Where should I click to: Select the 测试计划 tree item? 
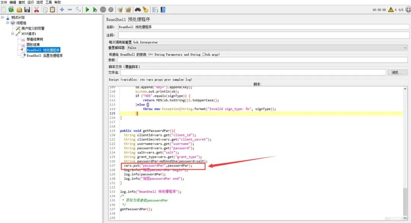click(18, 17)
